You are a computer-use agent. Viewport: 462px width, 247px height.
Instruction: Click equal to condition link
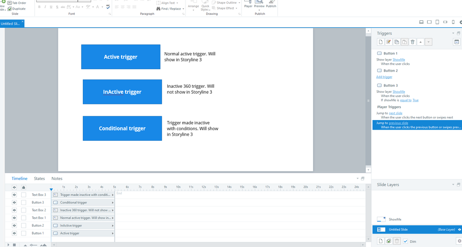(x=406, y=100)
